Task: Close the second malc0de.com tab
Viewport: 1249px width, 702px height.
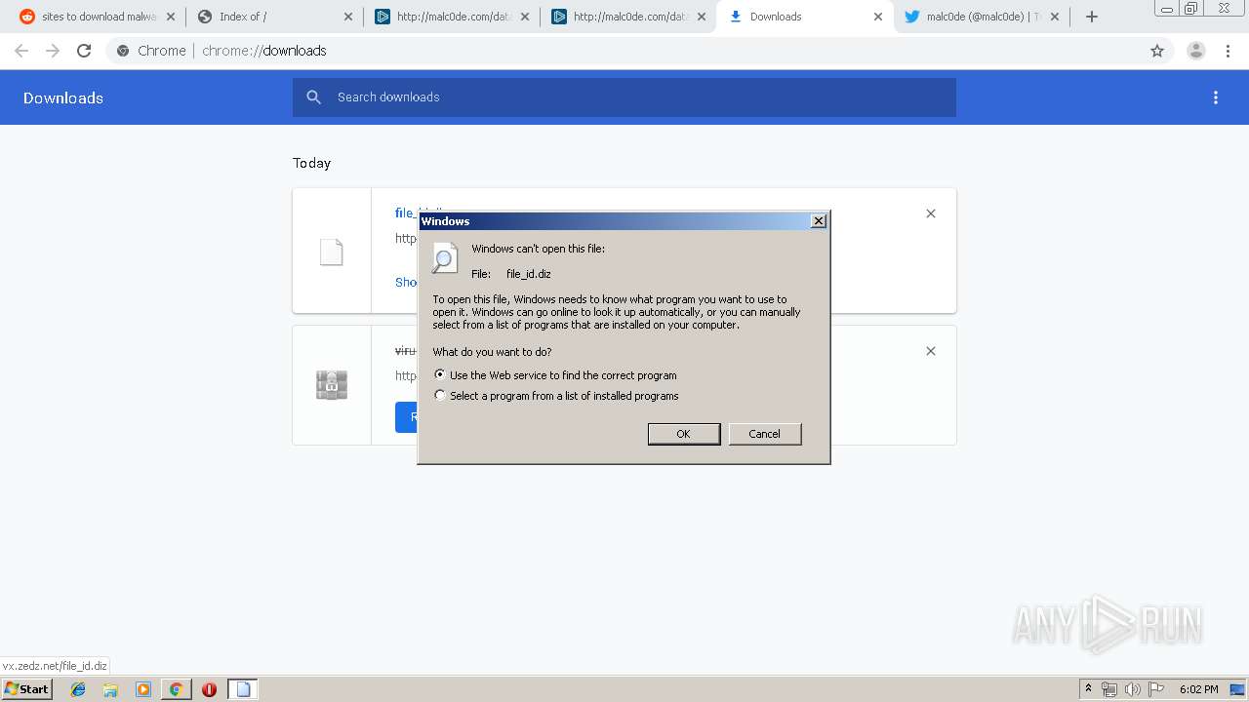Action: tap(702, 17)
